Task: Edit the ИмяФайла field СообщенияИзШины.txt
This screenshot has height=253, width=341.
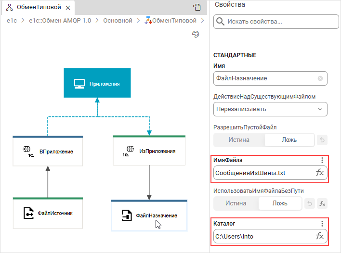Action: [270, 173]
